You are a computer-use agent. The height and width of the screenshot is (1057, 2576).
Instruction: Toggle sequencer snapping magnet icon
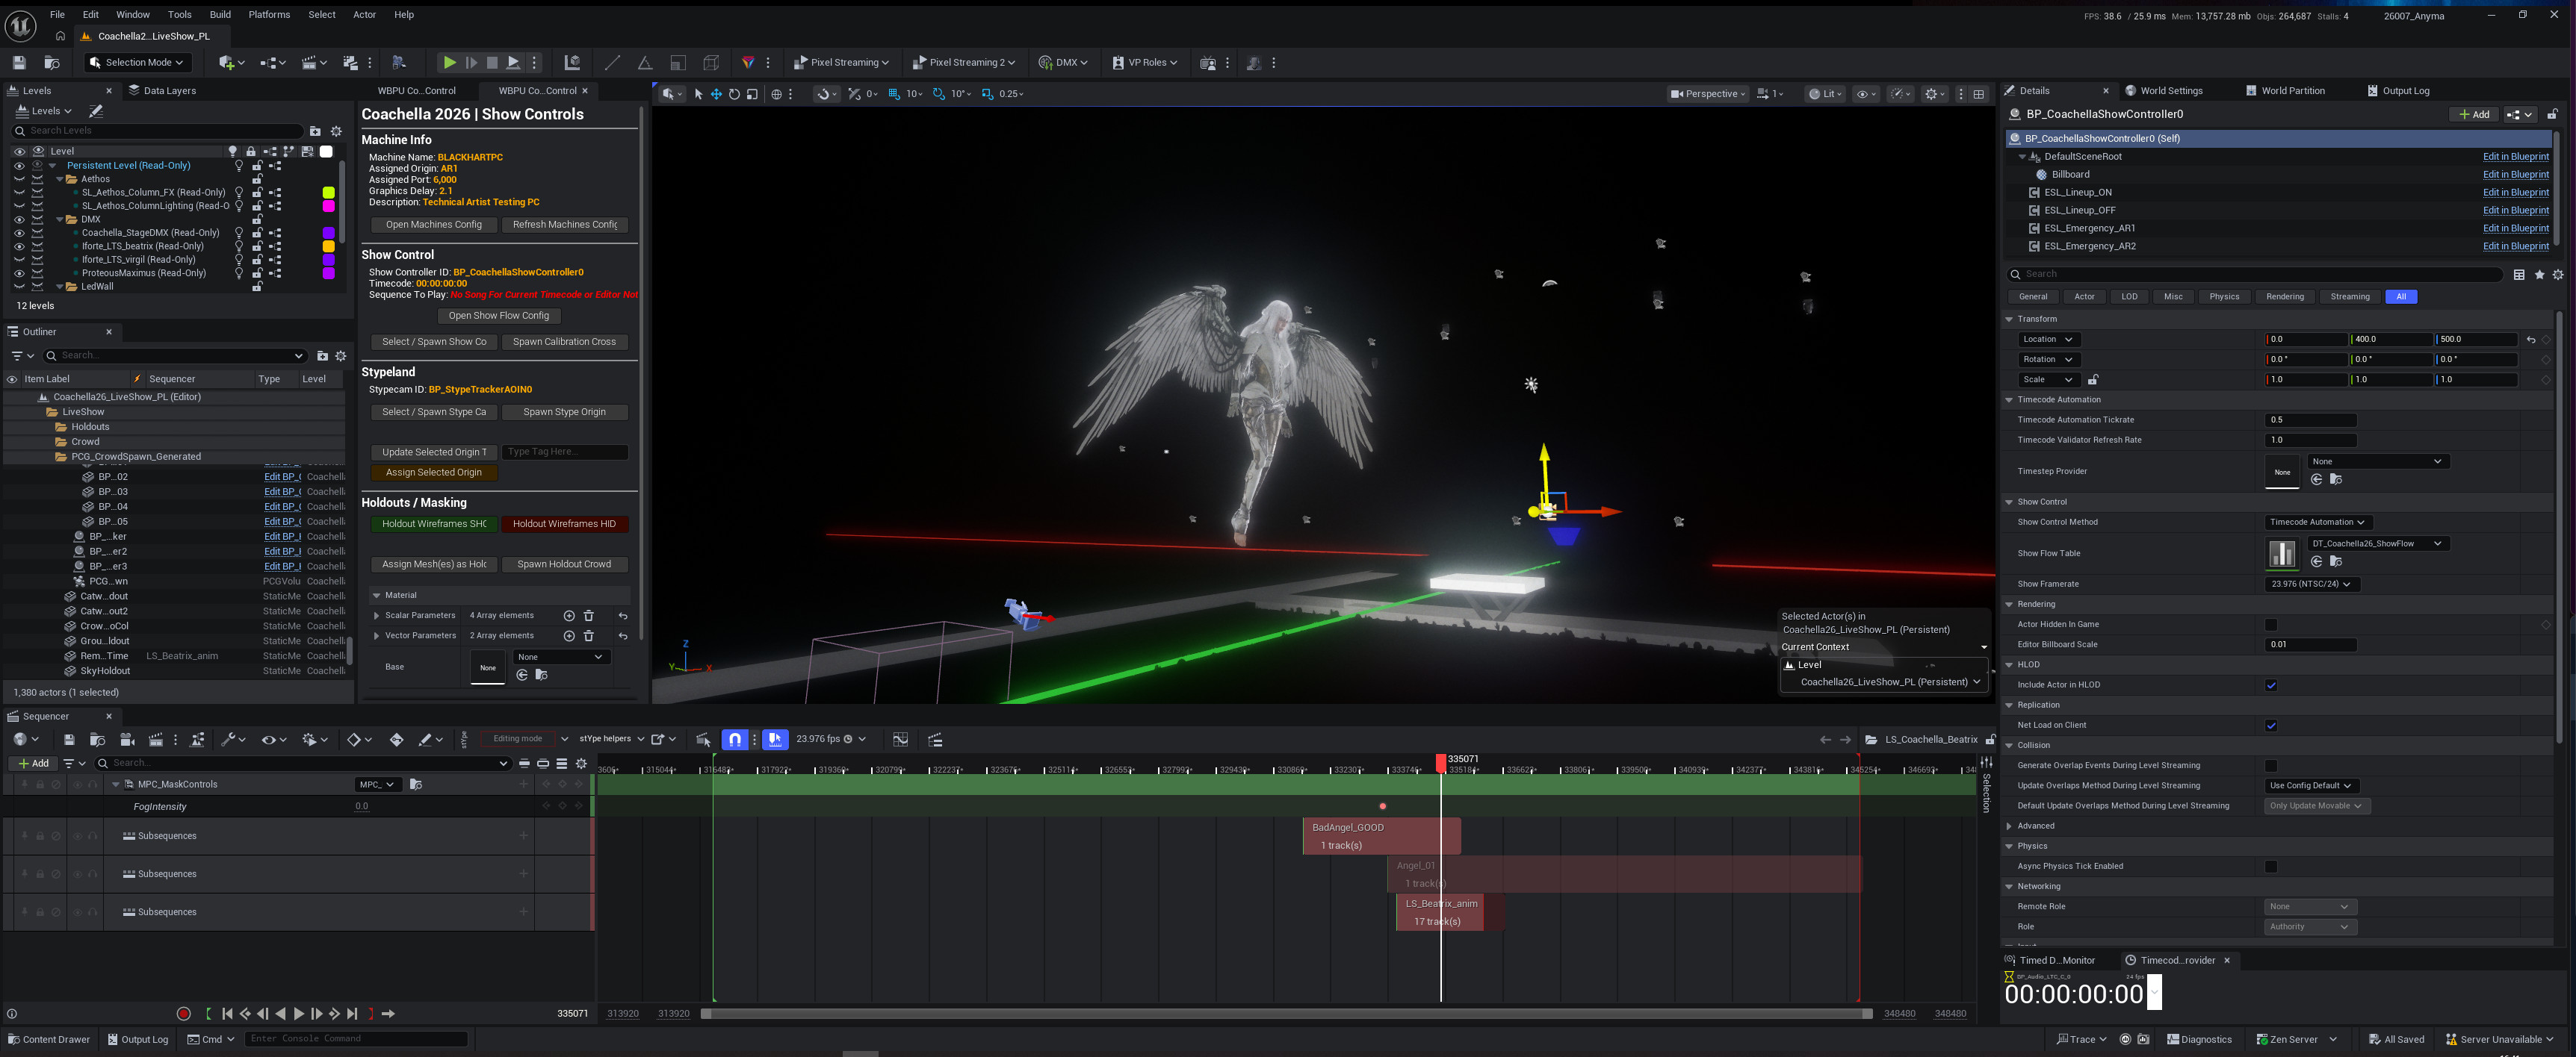pyautogui.click(x=735, y=739)
